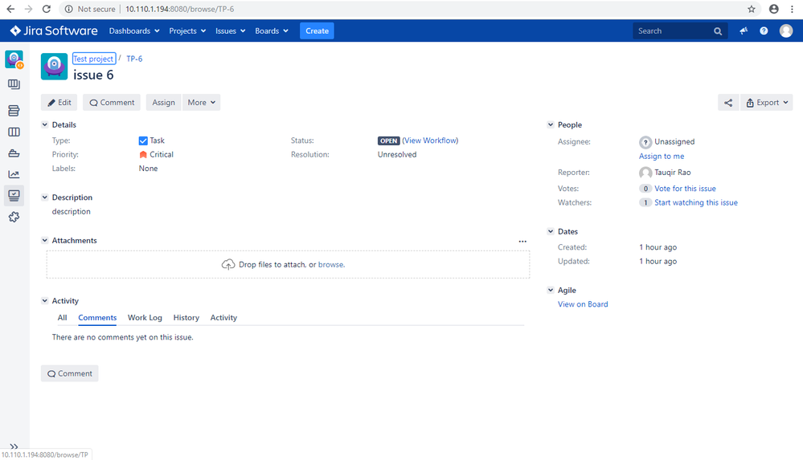Viewport: 803px width, 460px height.
Task: Click the browser address bar URL
Action: click(x=180, y=9)
